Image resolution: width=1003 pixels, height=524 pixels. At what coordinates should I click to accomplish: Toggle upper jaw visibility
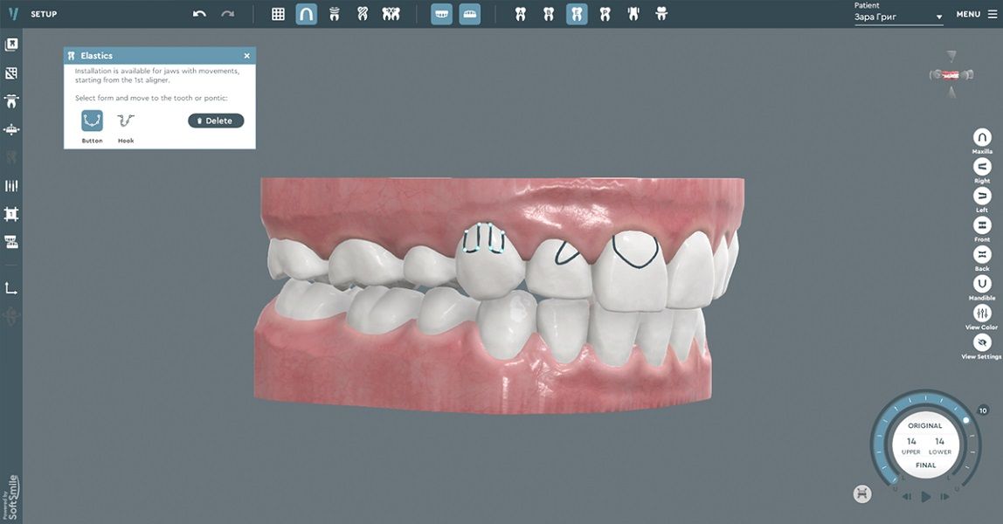tap(441, 13)
